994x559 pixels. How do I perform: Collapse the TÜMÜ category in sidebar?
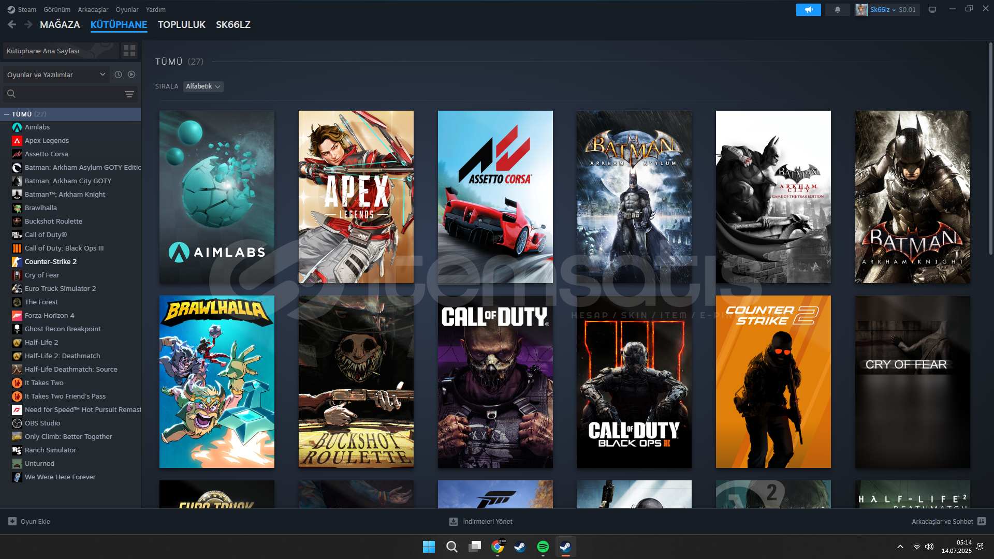click(x=7, y=114)
